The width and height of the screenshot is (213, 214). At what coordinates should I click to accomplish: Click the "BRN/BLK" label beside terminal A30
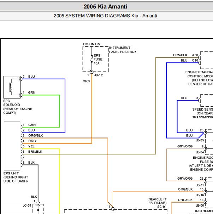(180, 55)
